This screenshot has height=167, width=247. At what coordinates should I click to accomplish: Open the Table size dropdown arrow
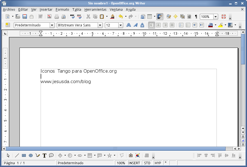(155, 17)
